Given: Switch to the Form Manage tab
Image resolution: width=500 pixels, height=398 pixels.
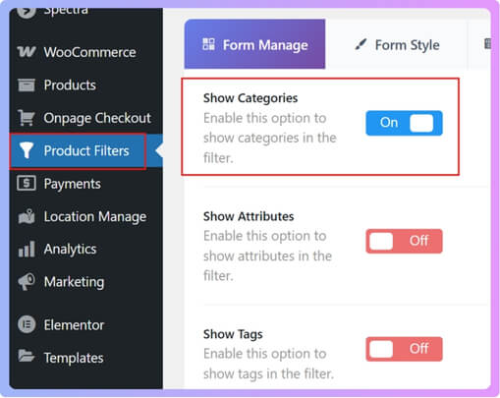Looking at the screenshot, I should 254,44.
